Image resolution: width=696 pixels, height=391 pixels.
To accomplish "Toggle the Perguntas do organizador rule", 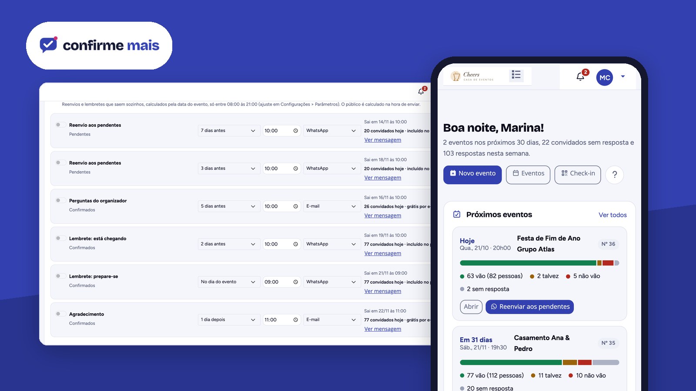I will (x=60, y=200).
